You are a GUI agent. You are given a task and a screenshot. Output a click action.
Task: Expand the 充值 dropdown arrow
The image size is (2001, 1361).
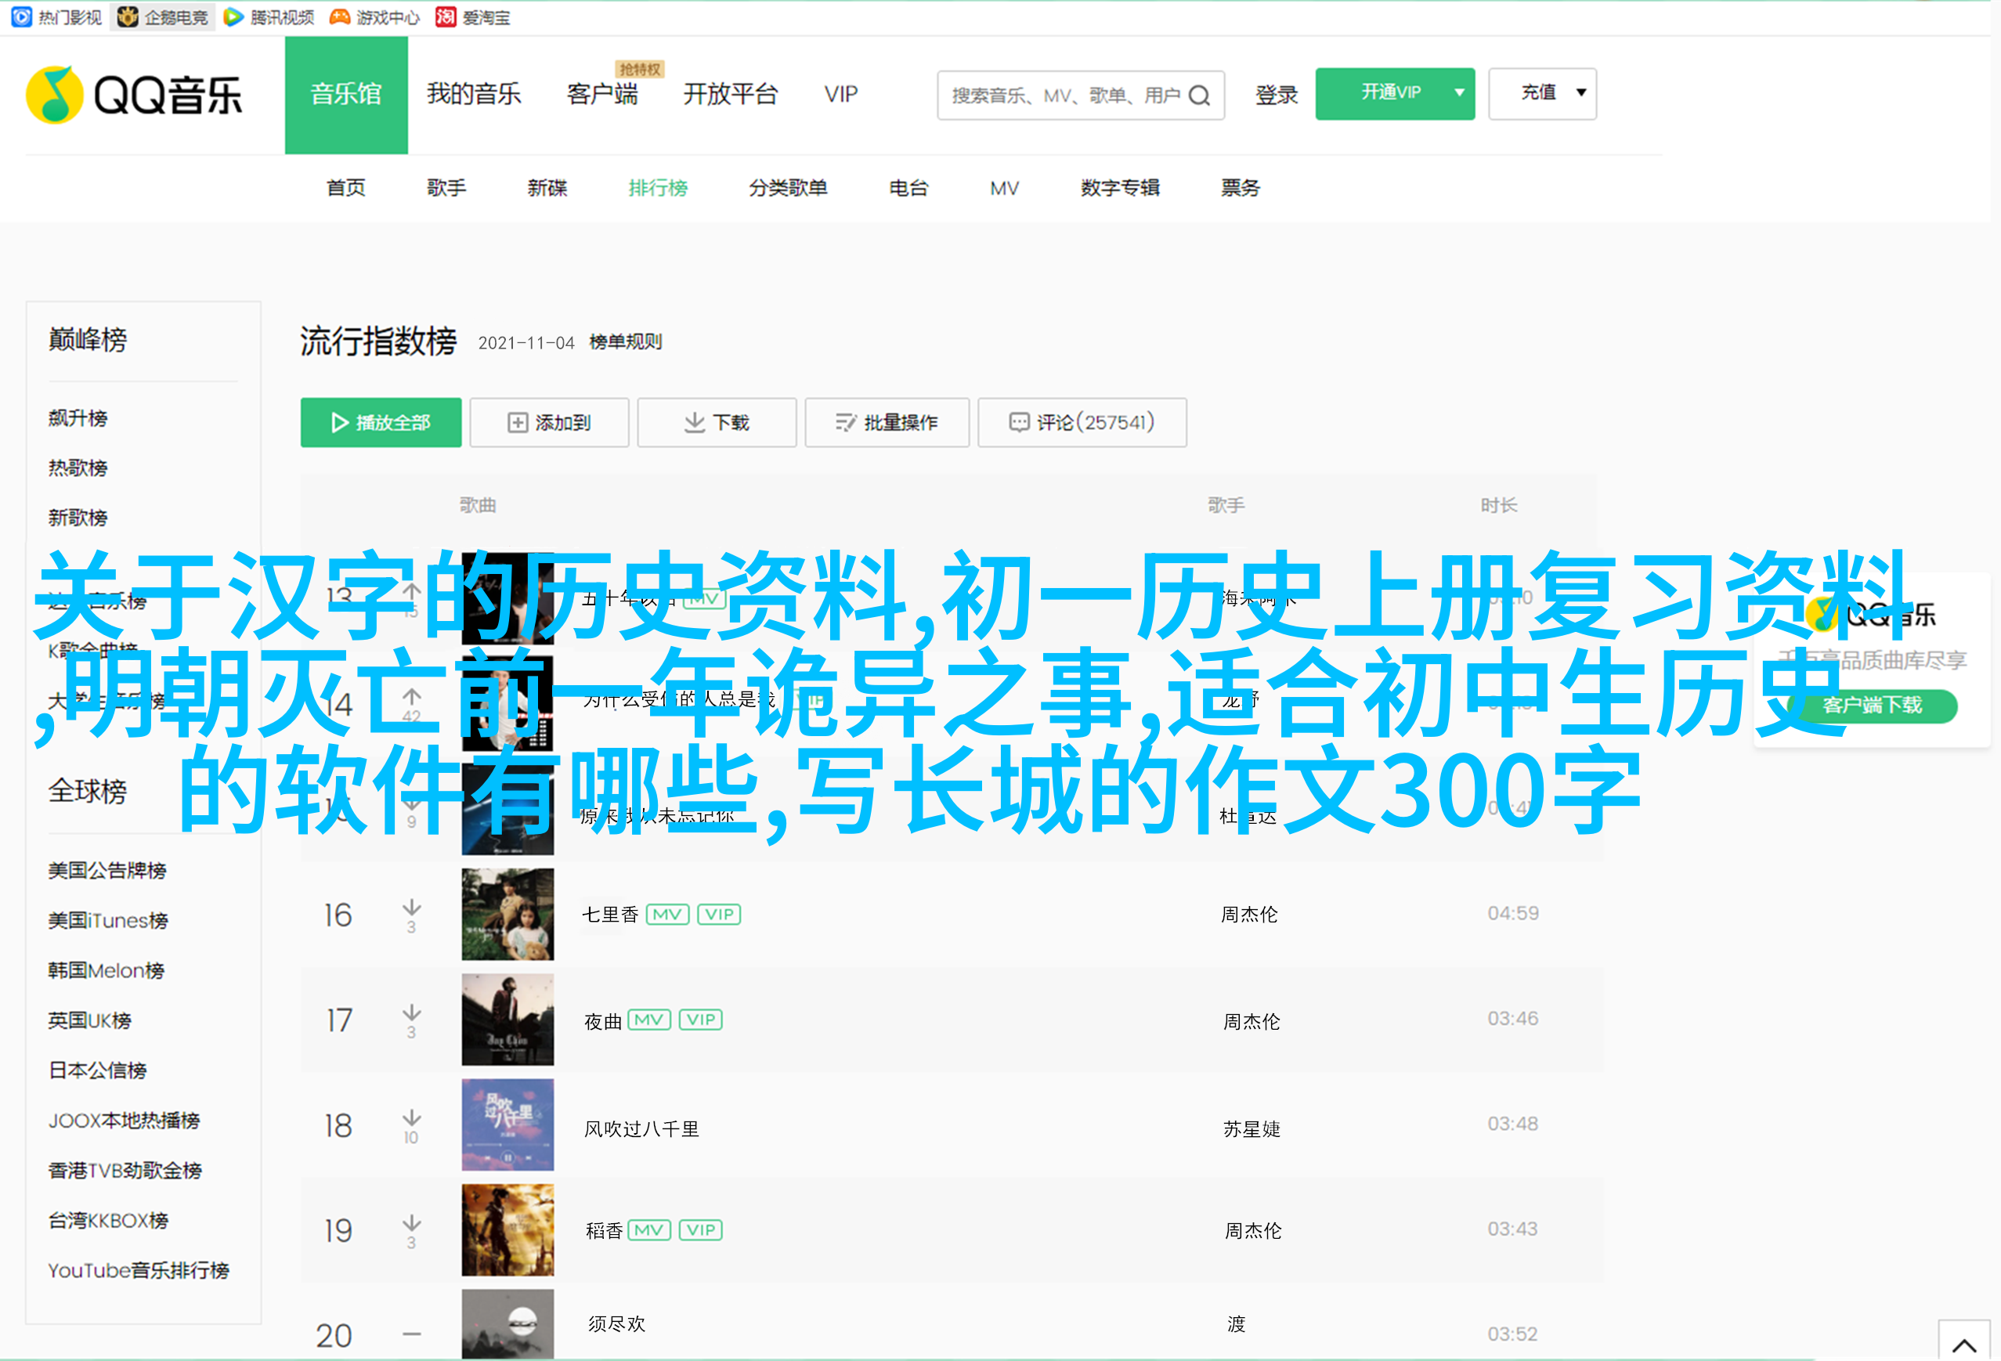1580,93
